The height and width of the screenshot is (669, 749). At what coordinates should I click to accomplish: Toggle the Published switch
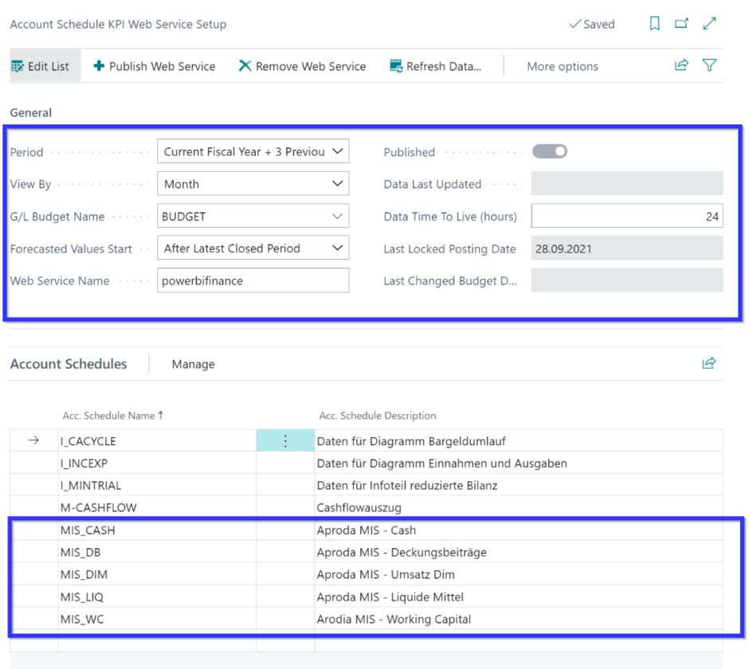[x=550, y=151]
